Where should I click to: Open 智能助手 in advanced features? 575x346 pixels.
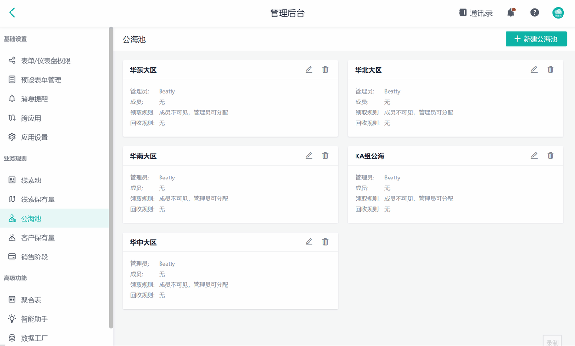(34, 319)
